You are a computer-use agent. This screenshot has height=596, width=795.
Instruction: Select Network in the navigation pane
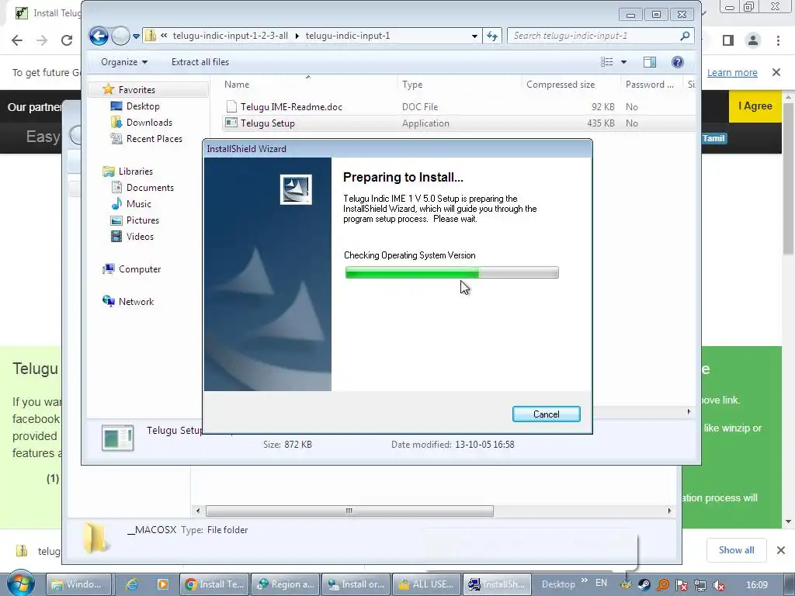[x=136, y=302]
